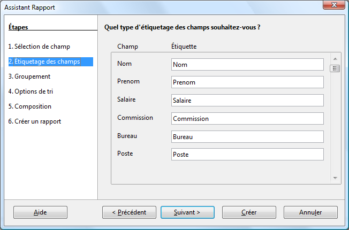Go back with the Précédent button
This screenshot has width=349, height=230.
(129, 212)
